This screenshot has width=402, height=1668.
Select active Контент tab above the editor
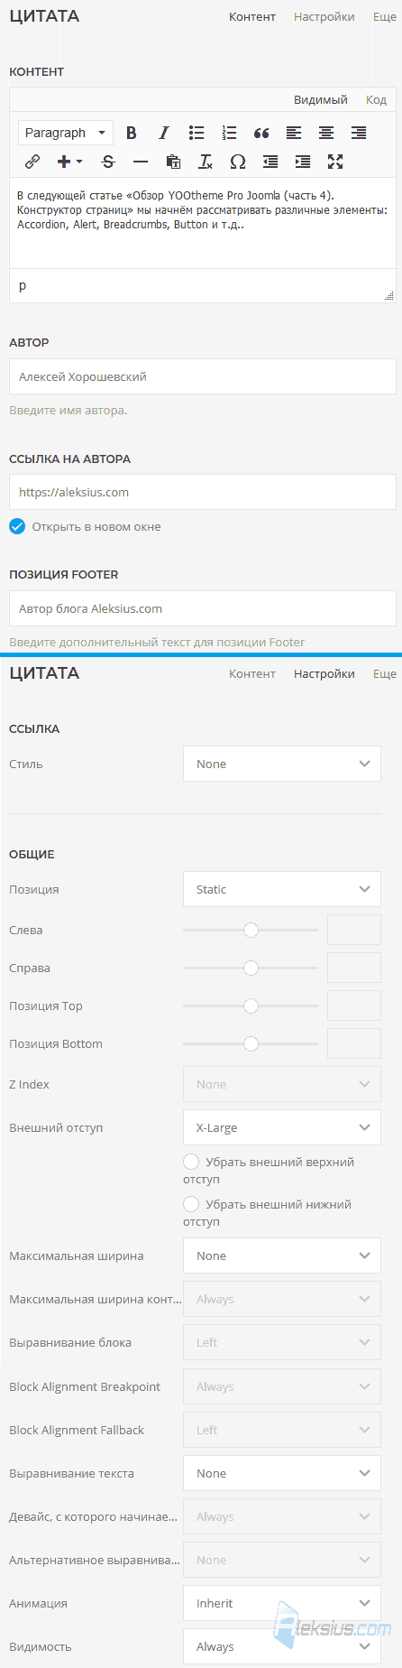coord(252,16)
